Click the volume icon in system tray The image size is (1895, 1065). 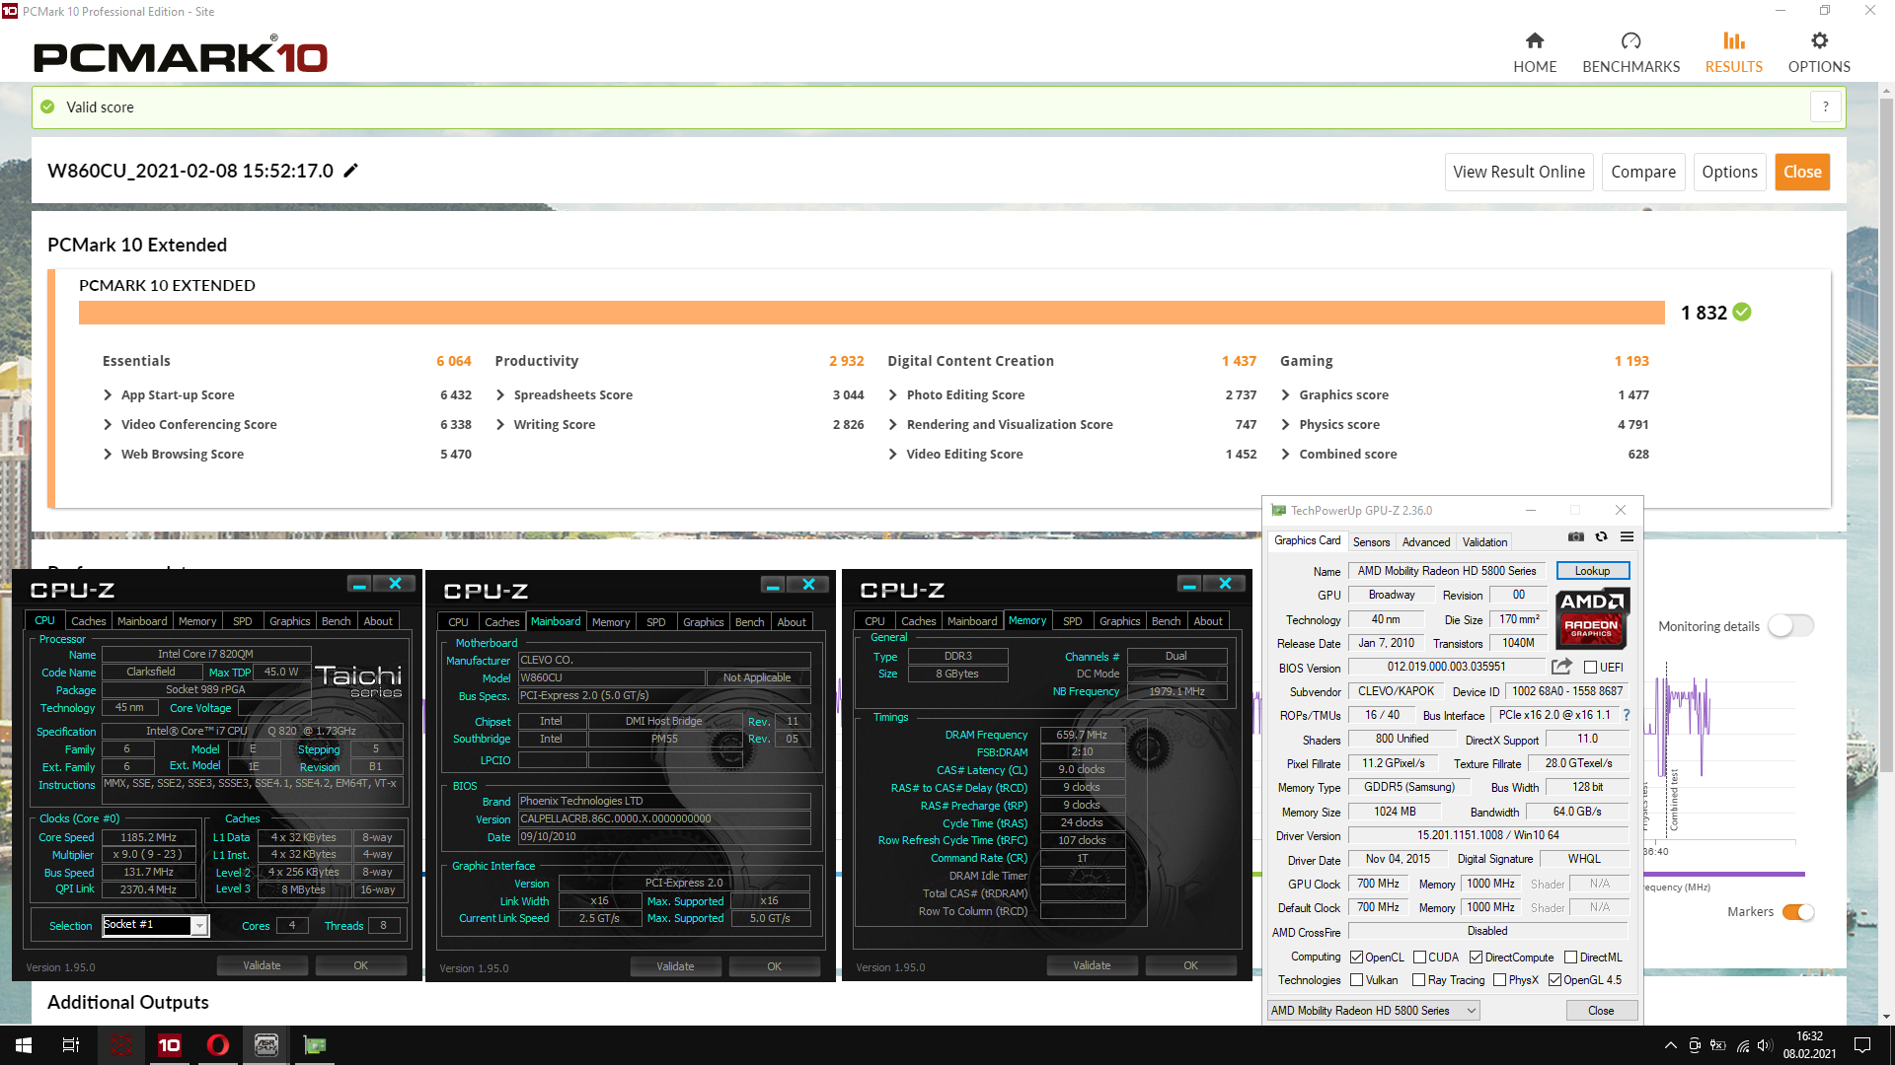pyautogui.click(x=1765, y=1045)
